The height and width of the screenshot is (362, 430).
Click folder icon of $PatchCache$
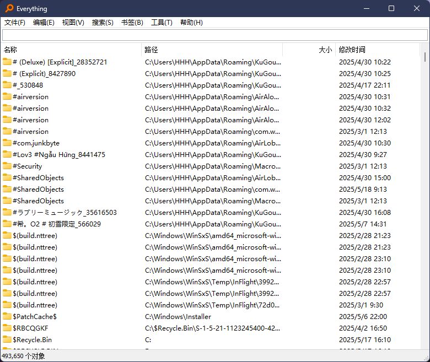point(7,316)
